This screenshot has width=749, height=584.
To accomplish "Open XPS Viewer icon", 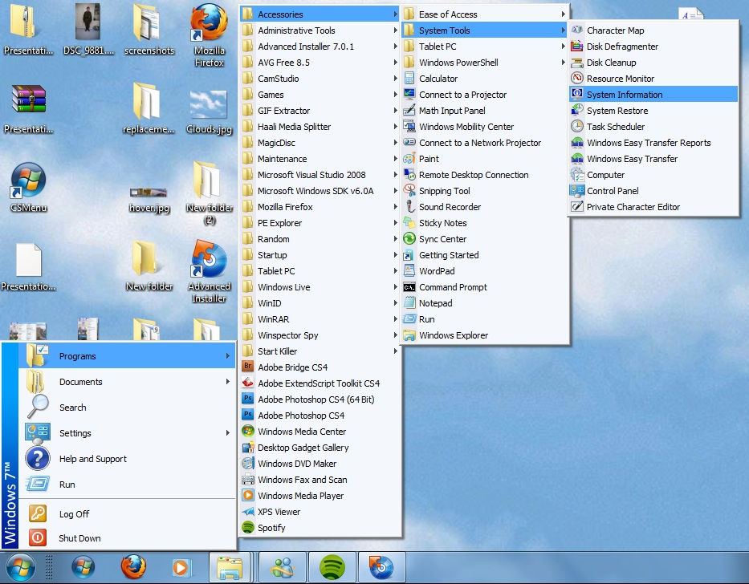I will point(248,512).
